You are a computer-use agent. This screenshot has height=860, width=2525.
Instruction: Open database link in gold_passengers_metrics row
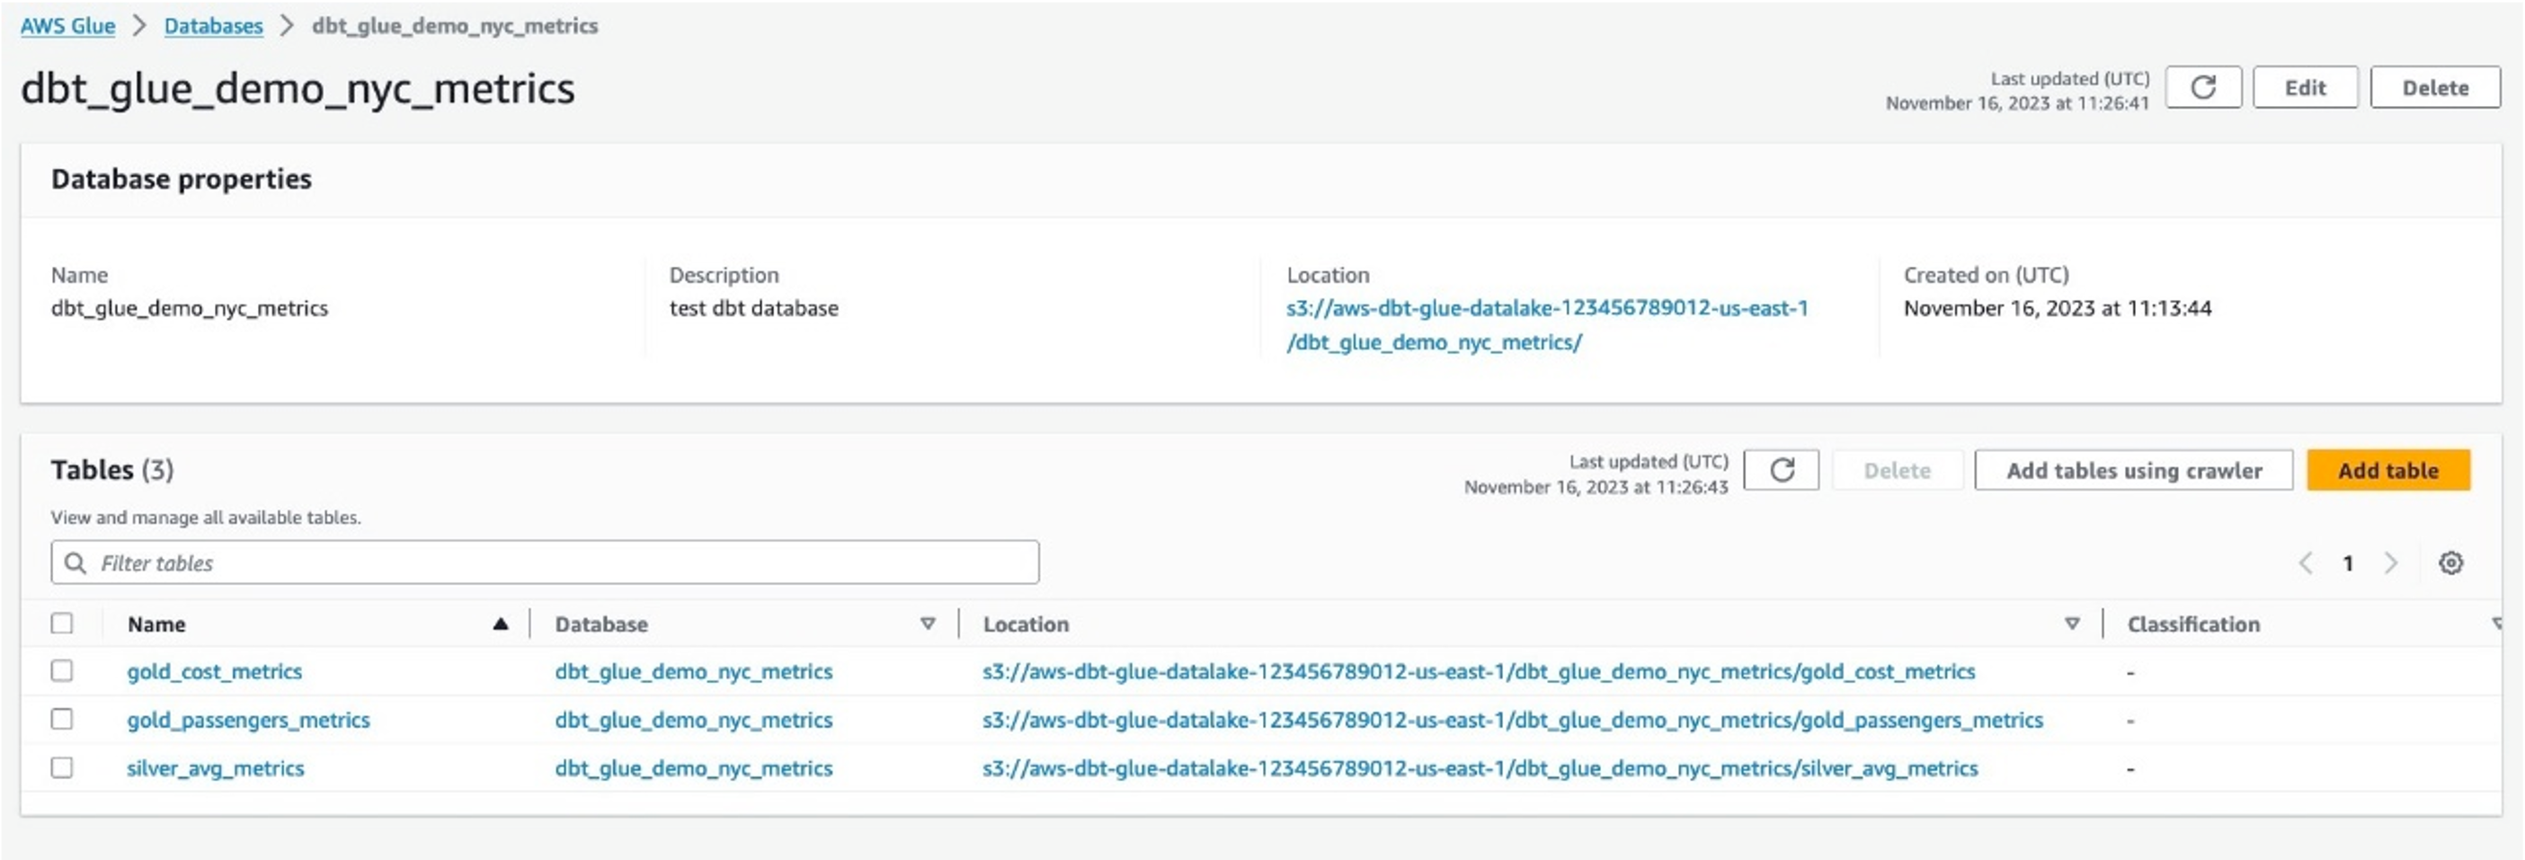694,720
